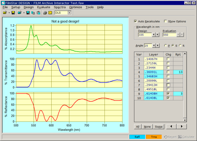
Task: Click the Rpt cell showing 3
Action: (178, 94)
